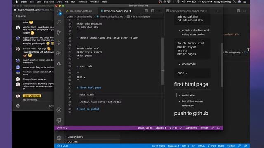This screenshot has width=264, height=148.
Task: Open the Apple menu
Action: (16, 2)
